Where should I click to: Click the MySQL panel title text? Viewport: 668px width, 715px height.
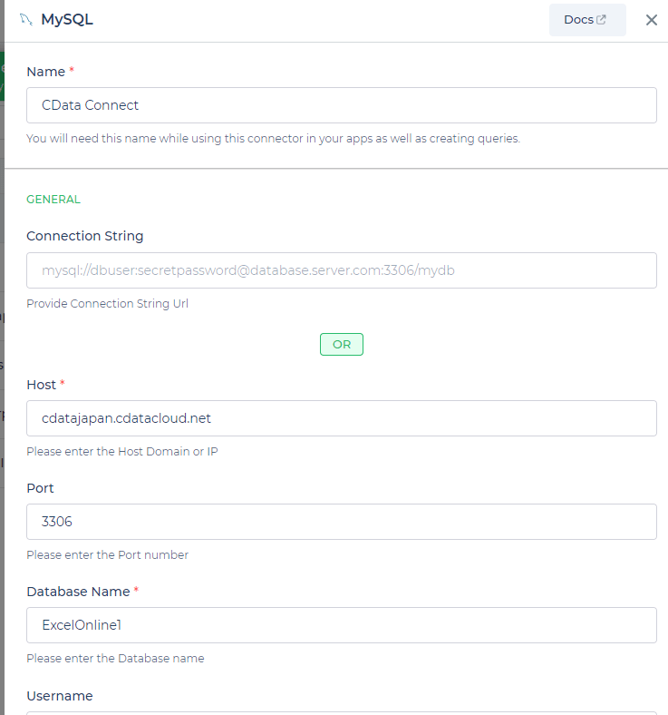click(x=67, y=20)
